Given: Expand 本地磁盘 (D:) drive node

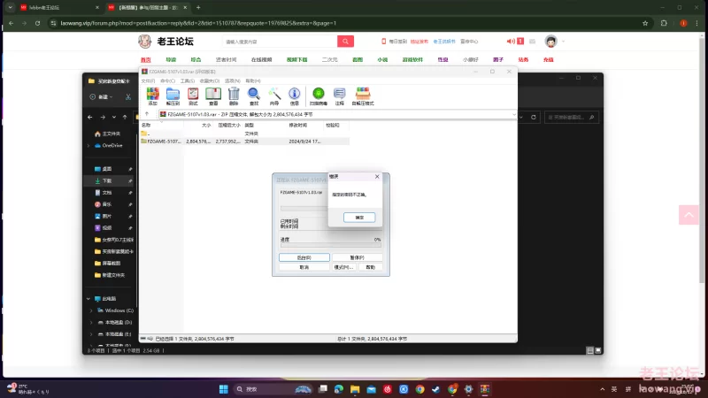Looking at the screenshot, I should pos(91,322).
